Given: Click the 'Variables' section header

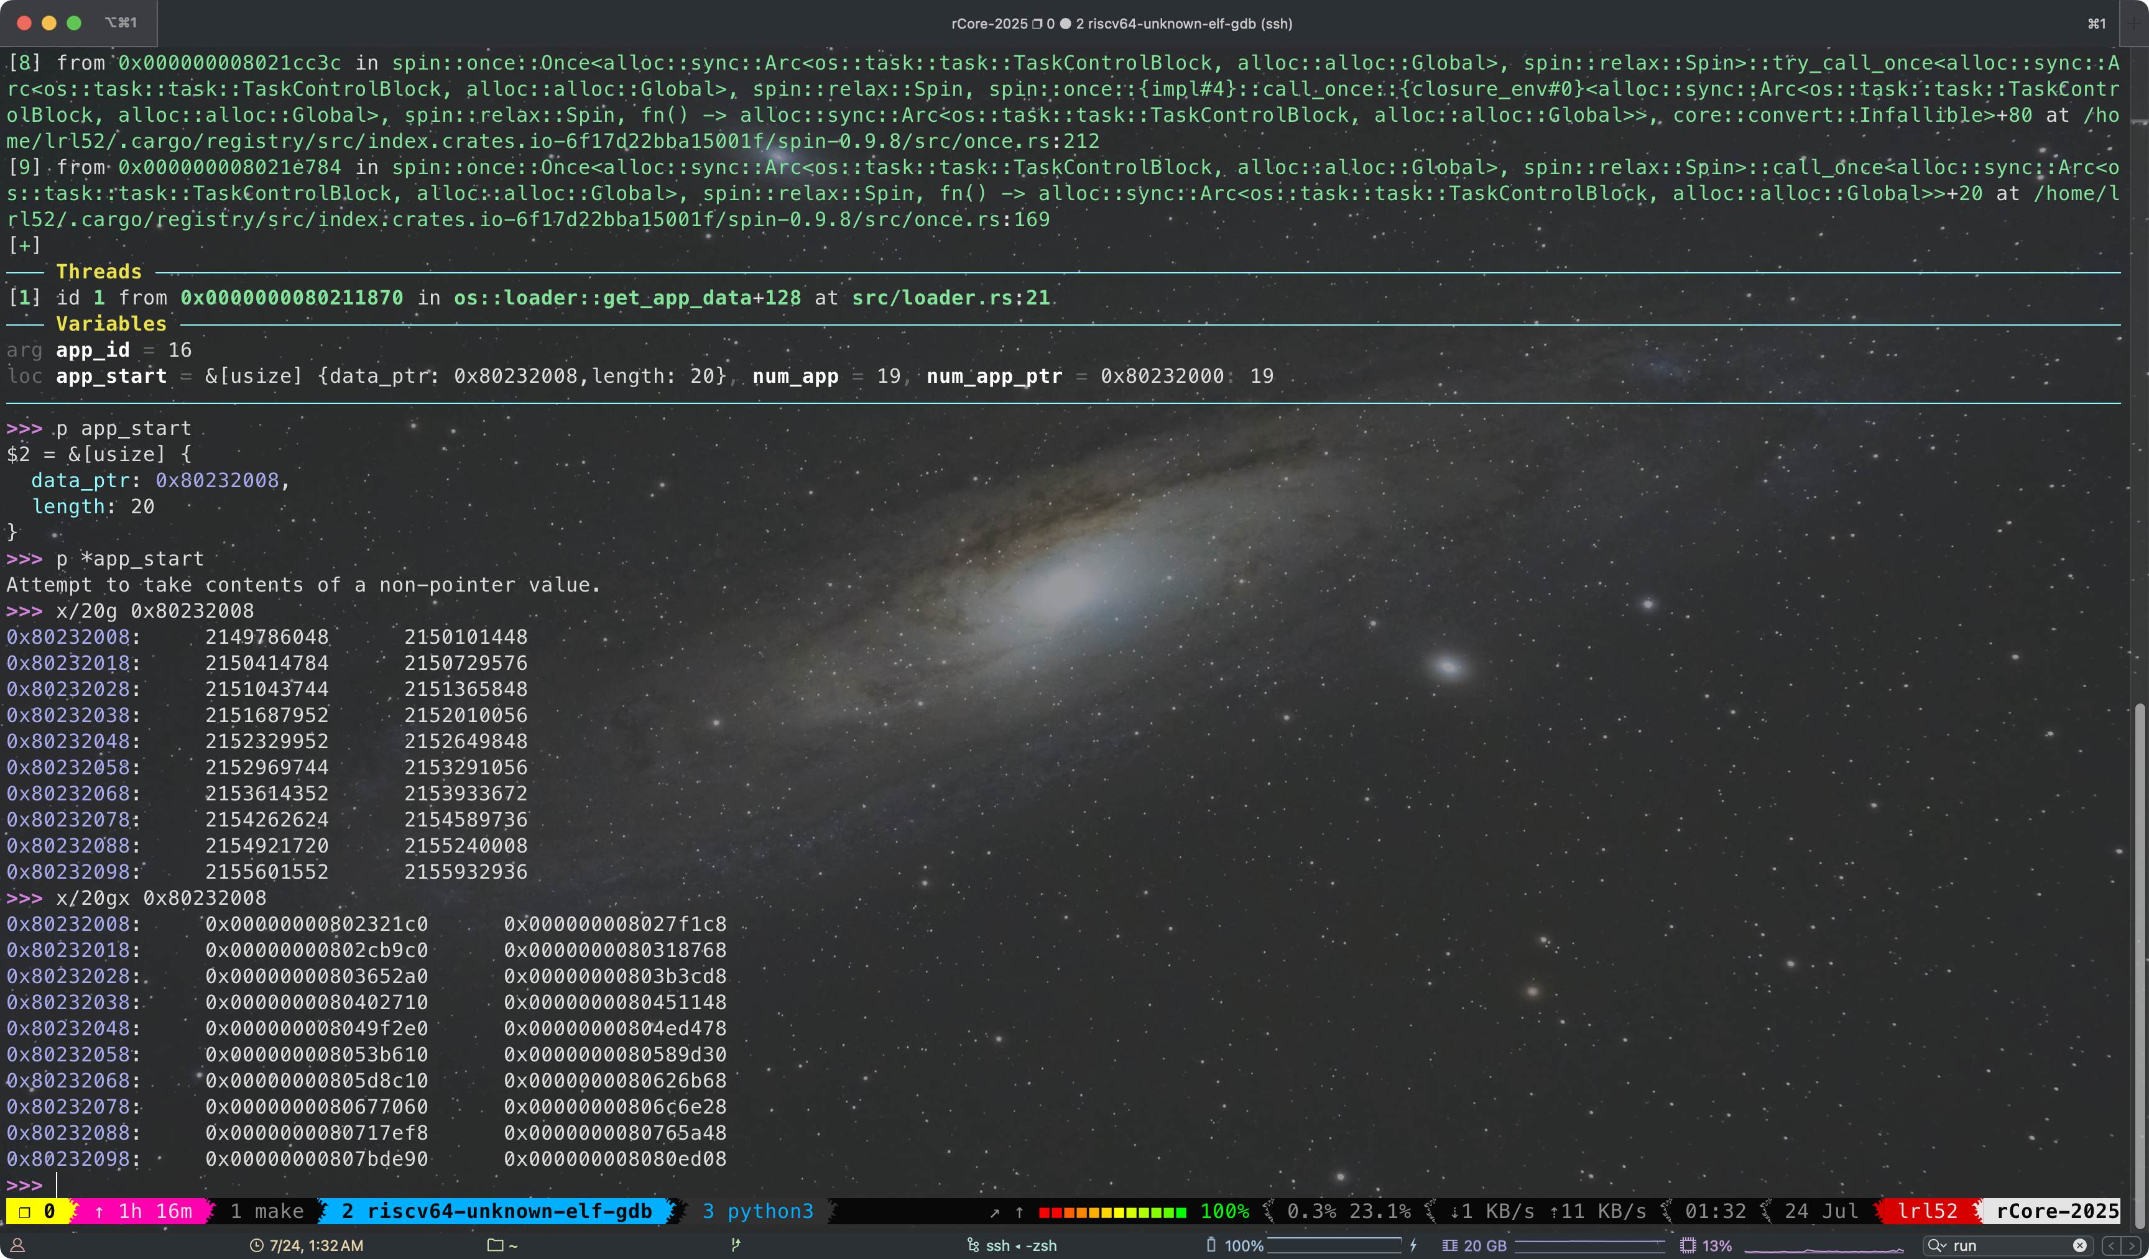Looking at the screenshot, I should (x=111, y=324).
